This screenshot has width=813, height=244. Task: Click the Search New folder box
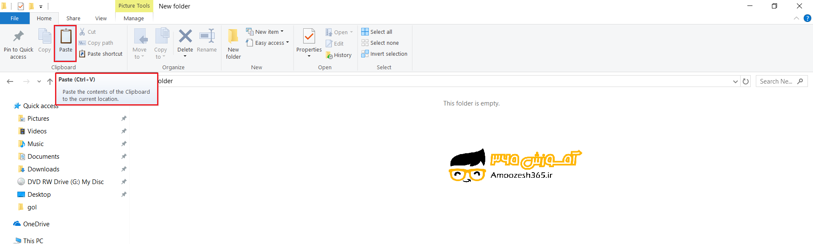click(782, 81)
